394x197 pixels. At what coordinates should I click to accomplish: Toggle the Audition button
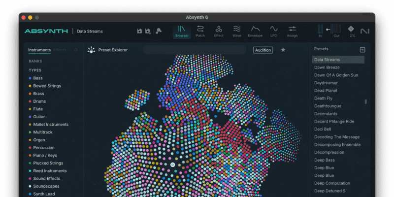point(263,50)
